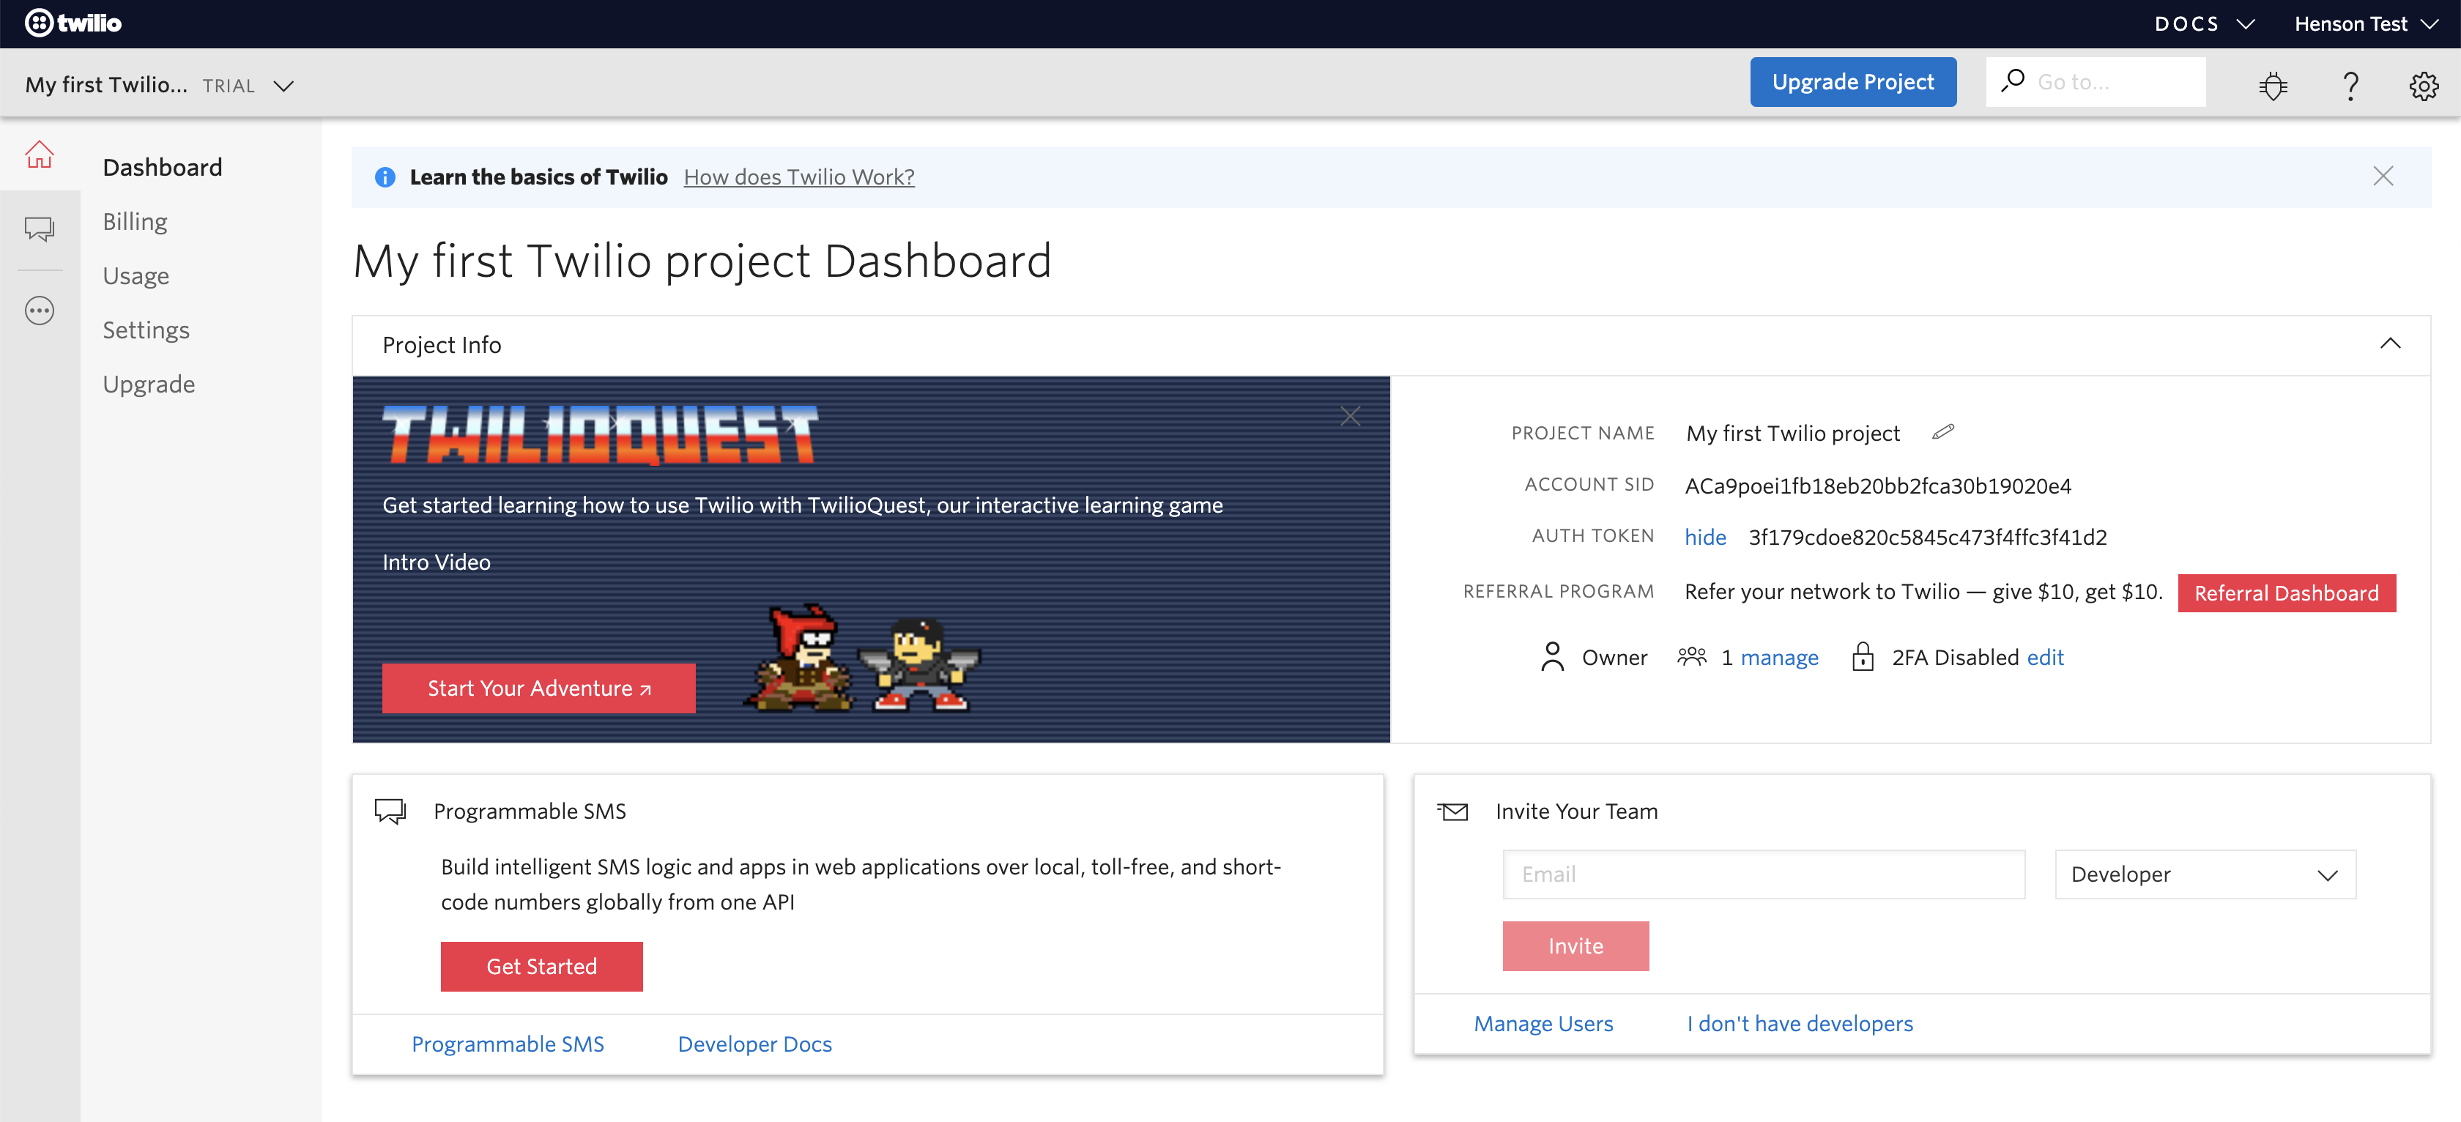Click the TRIAL label in header

point(229,86)
